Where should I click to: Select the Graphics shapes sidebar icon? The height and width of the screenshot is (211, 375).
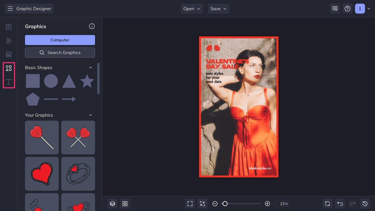(9, 68)
